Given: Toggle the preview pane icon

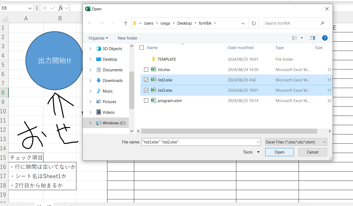Looking at the screenshot, I should 312,38.
